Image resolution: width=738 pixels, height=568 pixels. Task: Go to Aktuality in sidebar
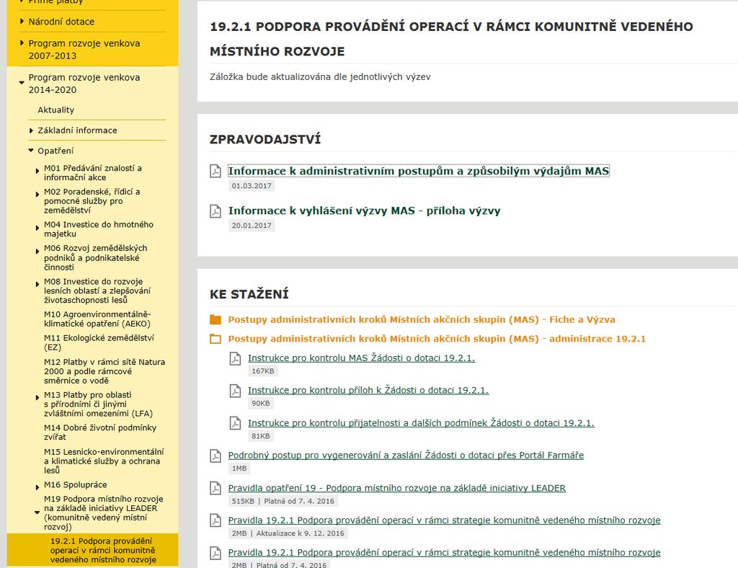tap(56, 110)
